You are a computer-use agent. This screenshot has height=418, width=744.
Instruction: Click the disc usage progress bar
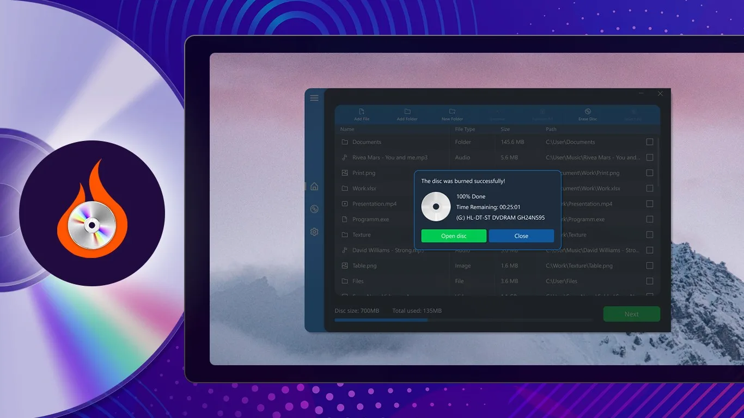[464, 320]
